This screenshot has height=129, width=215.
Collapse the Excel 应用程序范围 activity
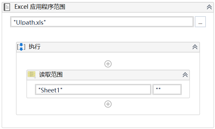[x=209, y=7]
